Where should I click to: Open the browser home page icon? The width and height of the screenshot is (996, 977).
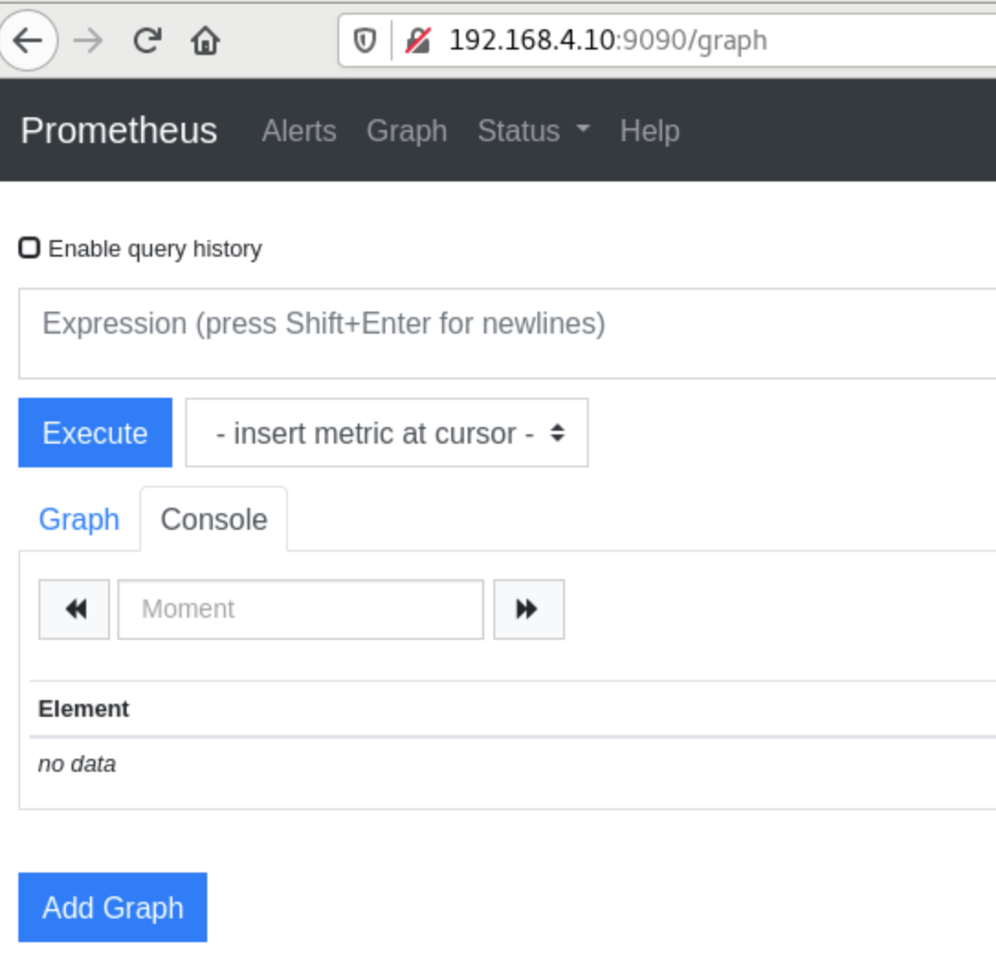pyautogui.click(x=205, y=40)
